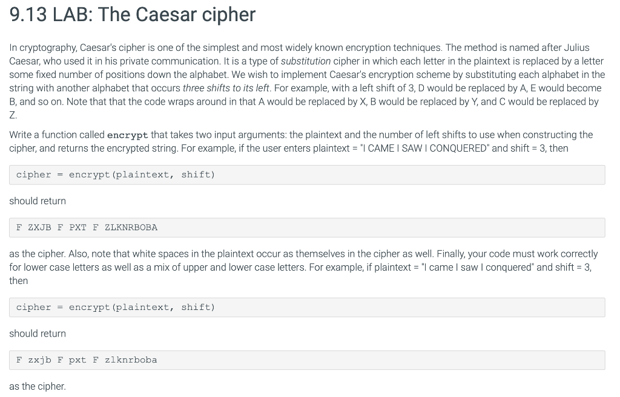Image resolution: width=620 pixels, height=397 pixels.
Task: Click the 'F ZXJB F PXT F ZLKNRBOBA' output box
Action: coord(307,228)
